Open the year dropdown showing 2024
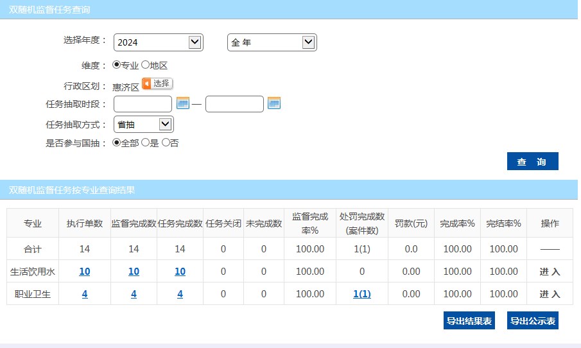Screen dimensions: 581x348 click(x=158, y=42)
